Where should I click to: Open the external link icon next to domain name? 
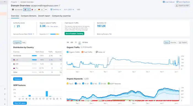[x=59, y=5]
